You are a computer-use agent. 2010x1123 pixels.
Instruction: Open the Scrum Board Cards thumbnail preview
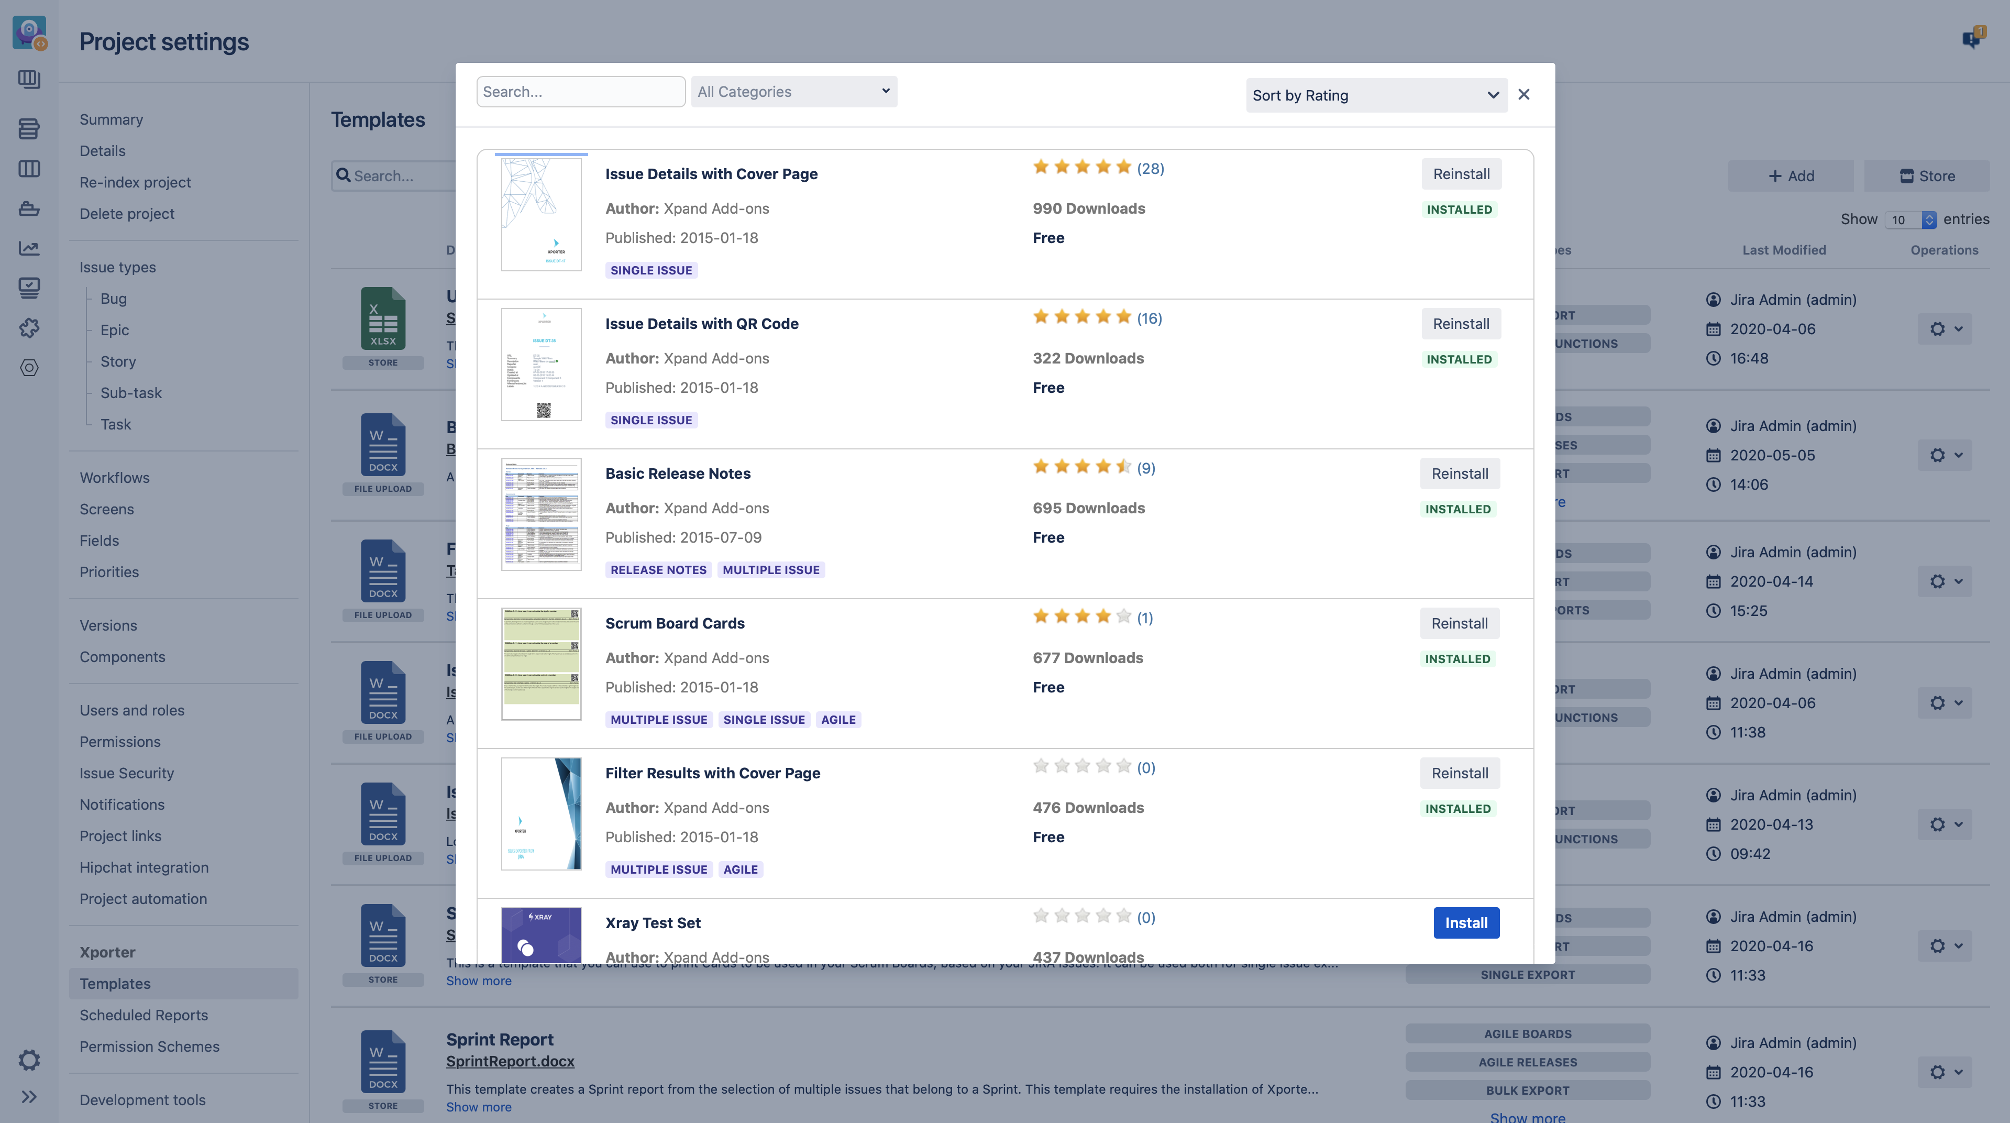(541, 663)
